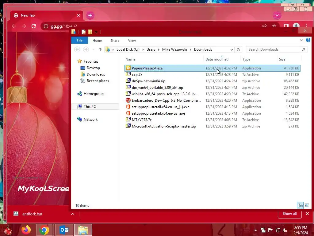Click Show all downloads in Chrome
Image resolution: width=314 pixels, height=236 pixels.
pos(289,214)
